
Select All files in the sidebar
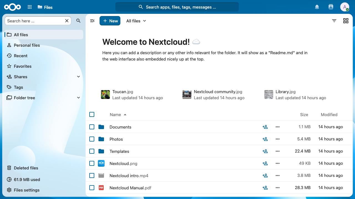click(x=44, y=35)
